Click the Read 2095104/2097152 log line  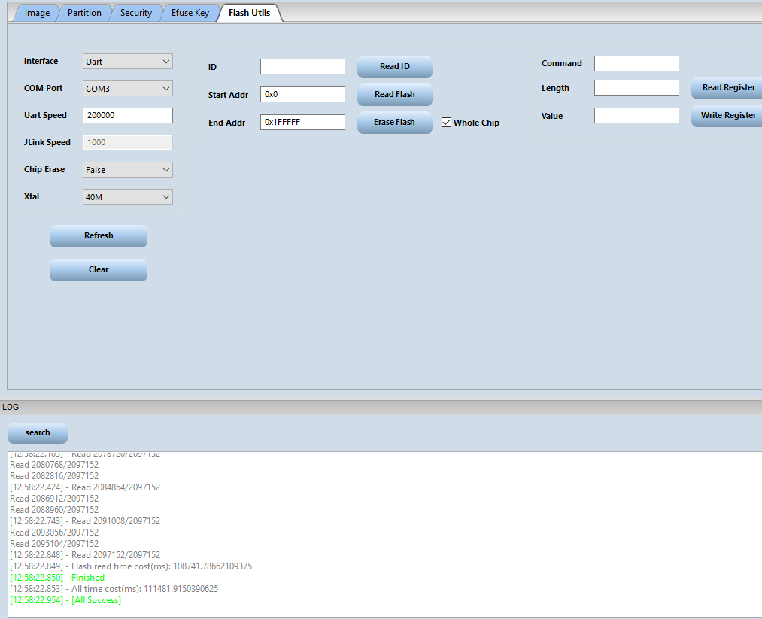click(x=54, y=544)
